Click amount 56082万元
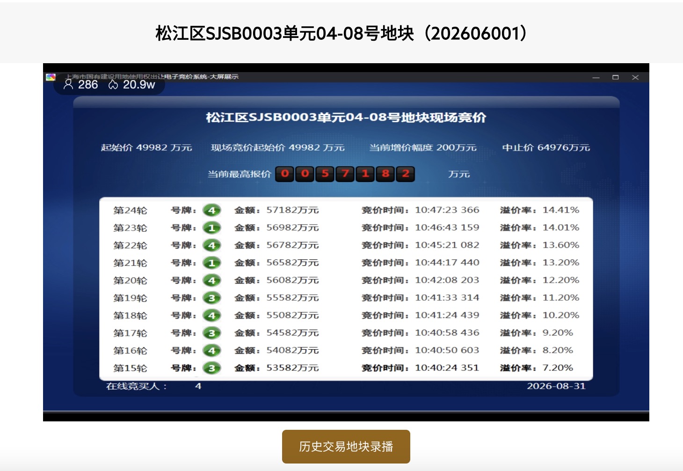 [x=292, y=280]
